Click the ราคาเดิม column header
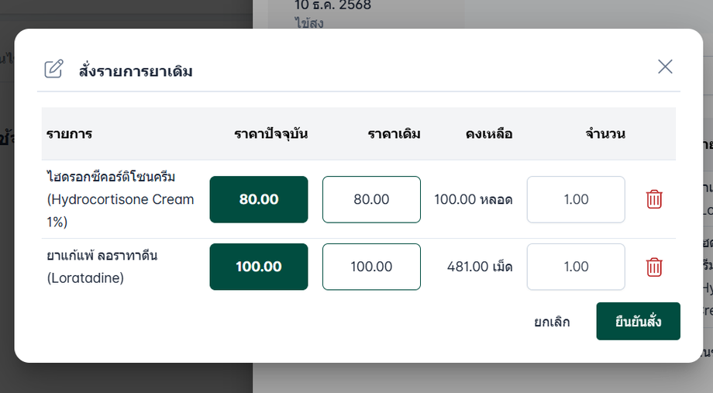Screen dimensions: 713x393 pyautogui.click(x=394, y=133)
